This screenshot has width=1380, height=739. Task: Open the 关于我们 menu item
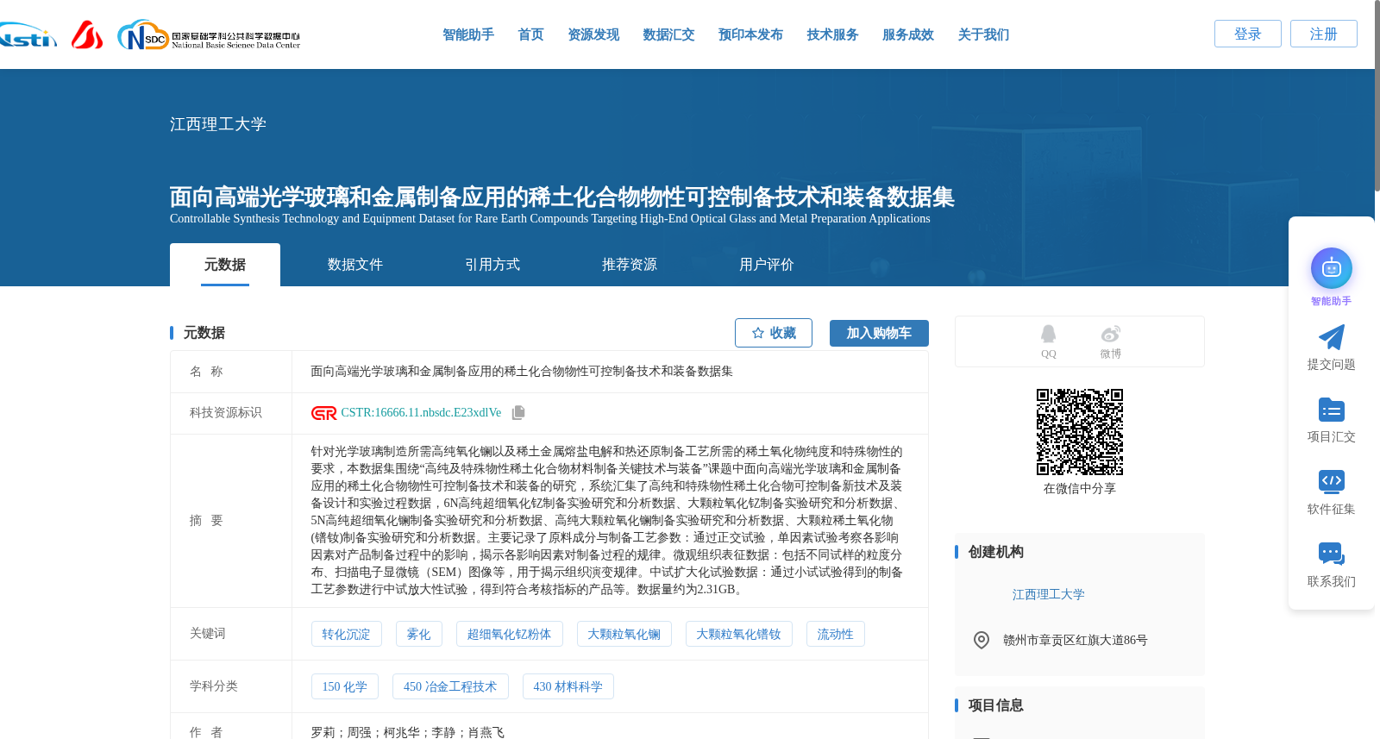(x=983, y=34)
